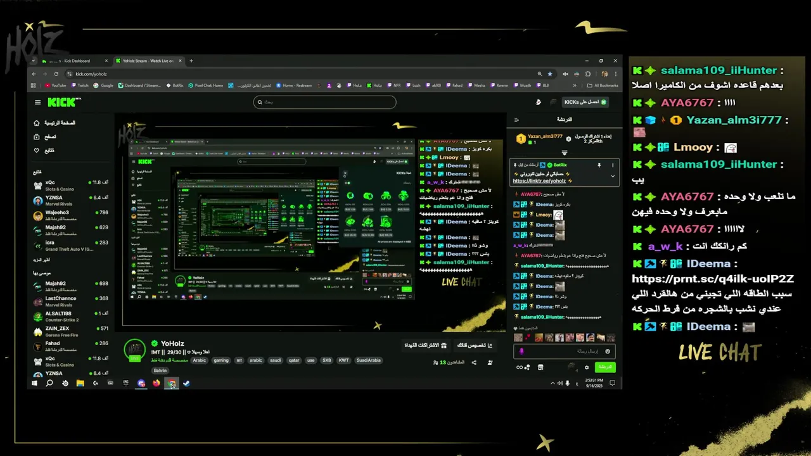Image resolution: width=811 pixels, height=456 pixels.
Task: Open the pinned message's three-dot options
Action: (x=613, y=165)
